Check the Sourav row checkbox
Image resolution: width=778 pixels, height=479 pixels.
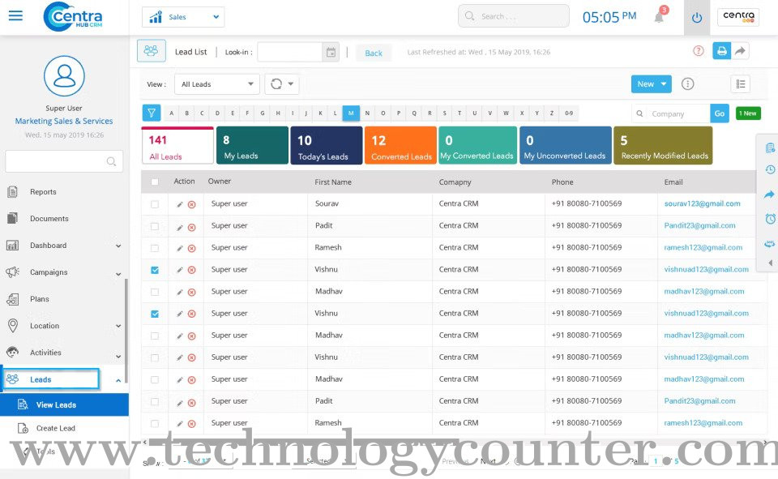[155, 204]
